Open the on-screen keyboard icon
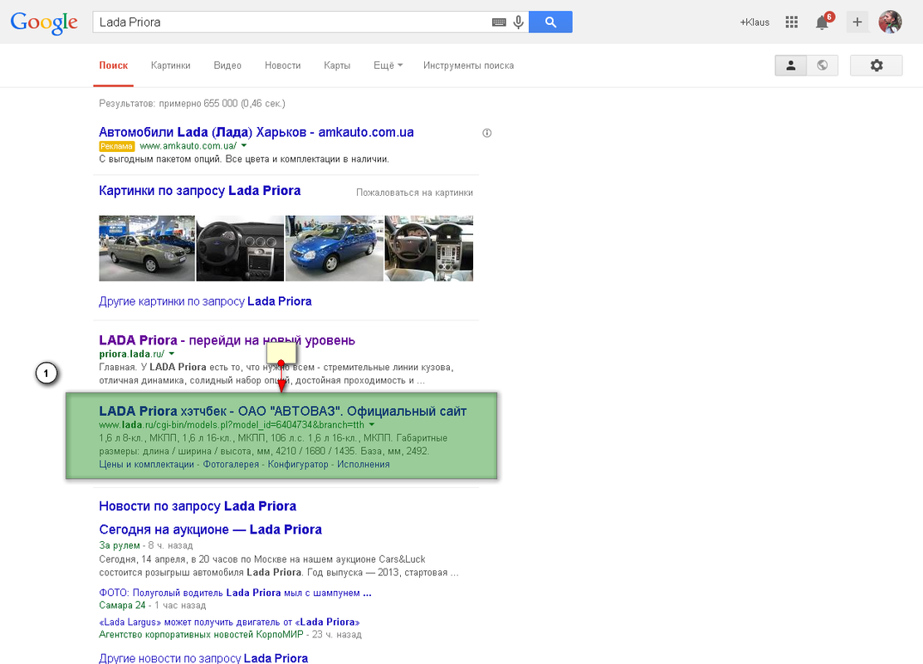 (499, 22)
